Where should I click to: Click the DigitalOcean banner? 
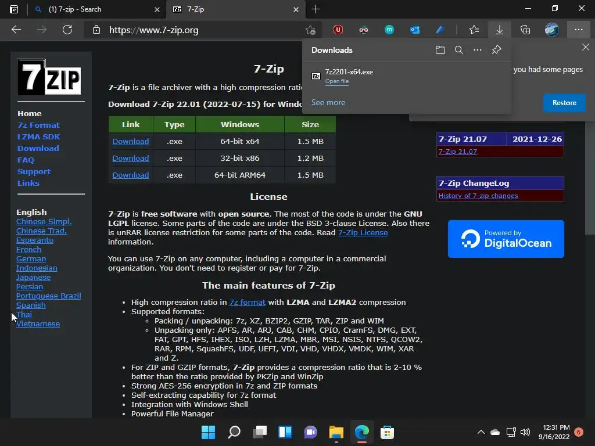coord(506,239)
